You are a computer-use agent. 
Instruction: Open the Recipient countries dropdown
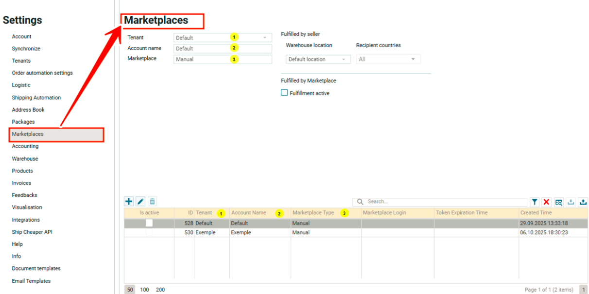(x=388, y=59)
